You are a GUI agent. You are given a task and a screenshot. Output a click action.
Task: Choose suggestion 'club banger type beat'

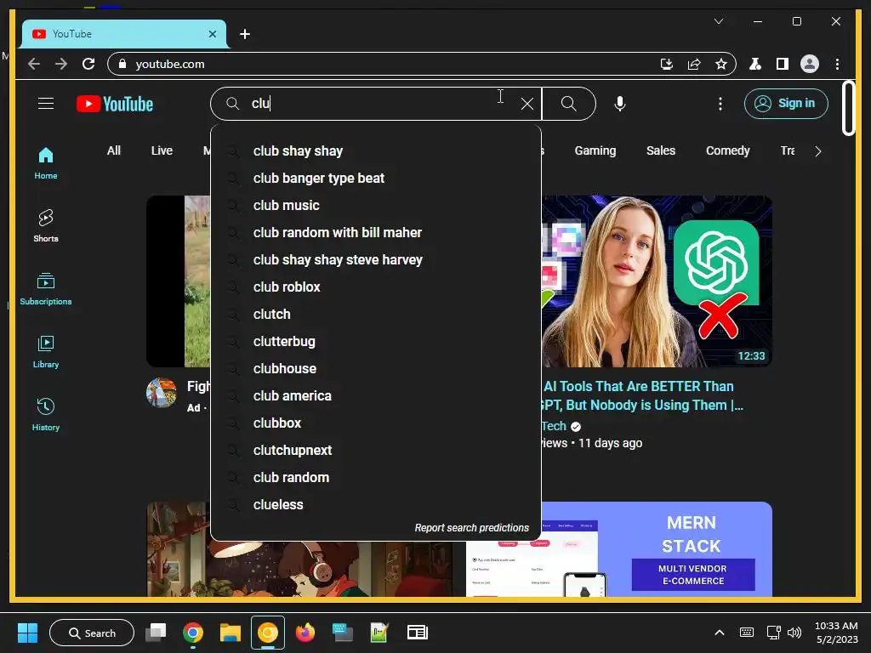pyautogui.click(x=376, y=179)
